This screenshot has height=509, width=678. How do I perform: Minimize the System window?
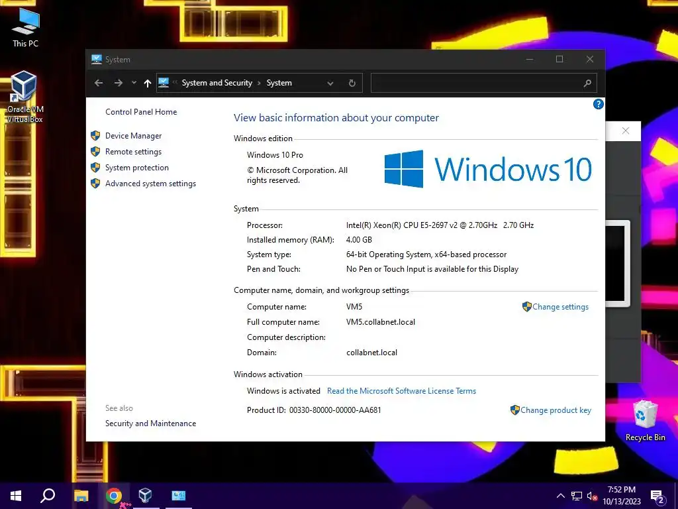pyautogui.click(x=530, y=59)
